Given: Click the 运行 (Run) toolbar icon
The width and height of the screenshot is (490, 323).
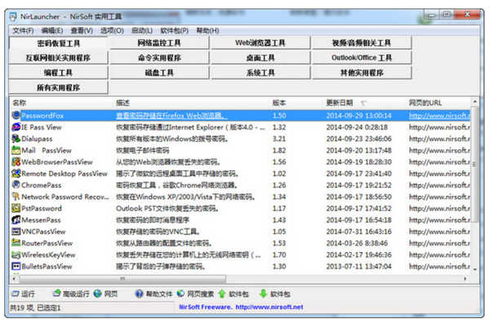Looking at the screenshot, I should pos(16,294).
